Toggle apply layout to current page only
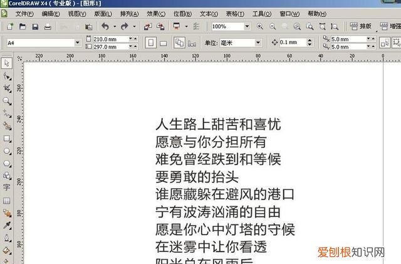The width and height of the screenshot is (401, 264). click(192, 43)
